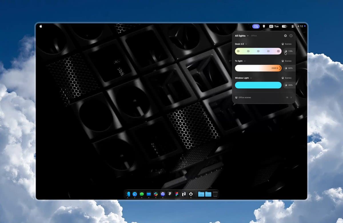Expand the Desk 2.0 dropdown chevron
This screenshot has width=343, height=223.
coord(246,44)
